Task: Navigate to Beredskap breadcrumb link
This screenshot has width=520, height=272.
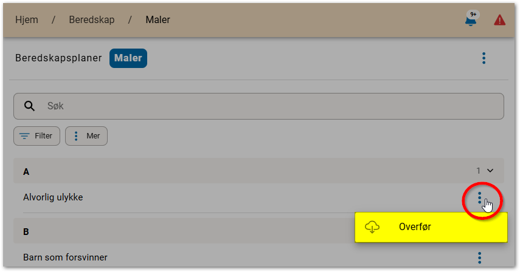Action: pyautogui.click(x=90, y=20)
